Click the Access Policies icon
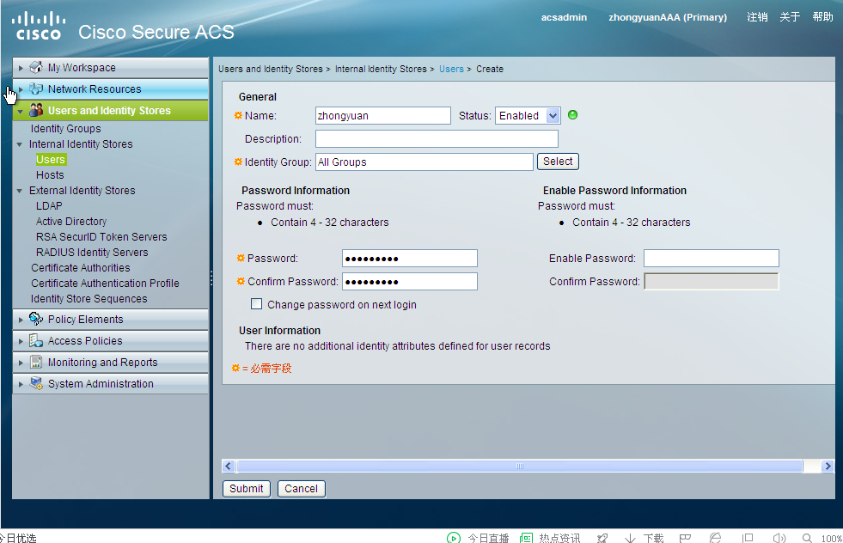This screenshot has height=543, width=843. (36, 340)
